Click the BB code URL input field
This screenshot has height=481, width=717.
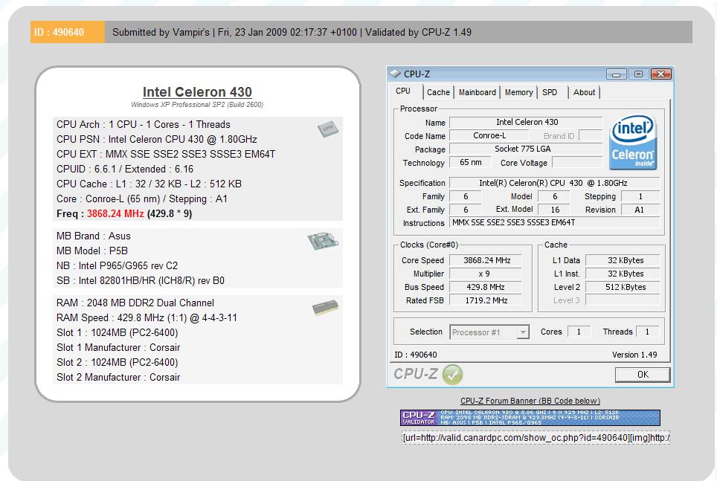[x=536, y=438]
